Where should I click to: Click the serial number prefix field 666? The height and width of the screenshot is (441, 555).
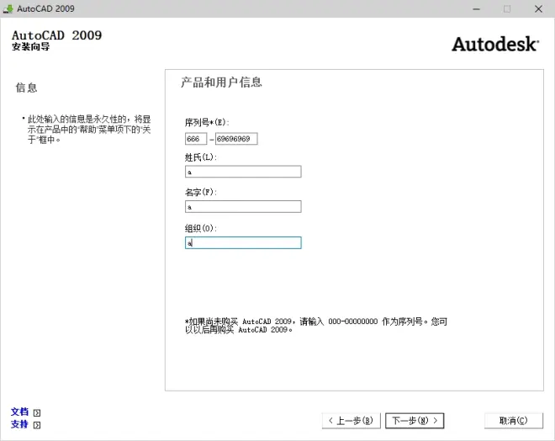click(x=196, y=139)
